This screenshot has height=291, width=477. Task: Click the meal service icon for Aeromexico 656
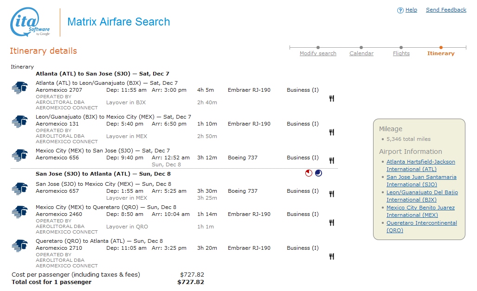(331, 160)
